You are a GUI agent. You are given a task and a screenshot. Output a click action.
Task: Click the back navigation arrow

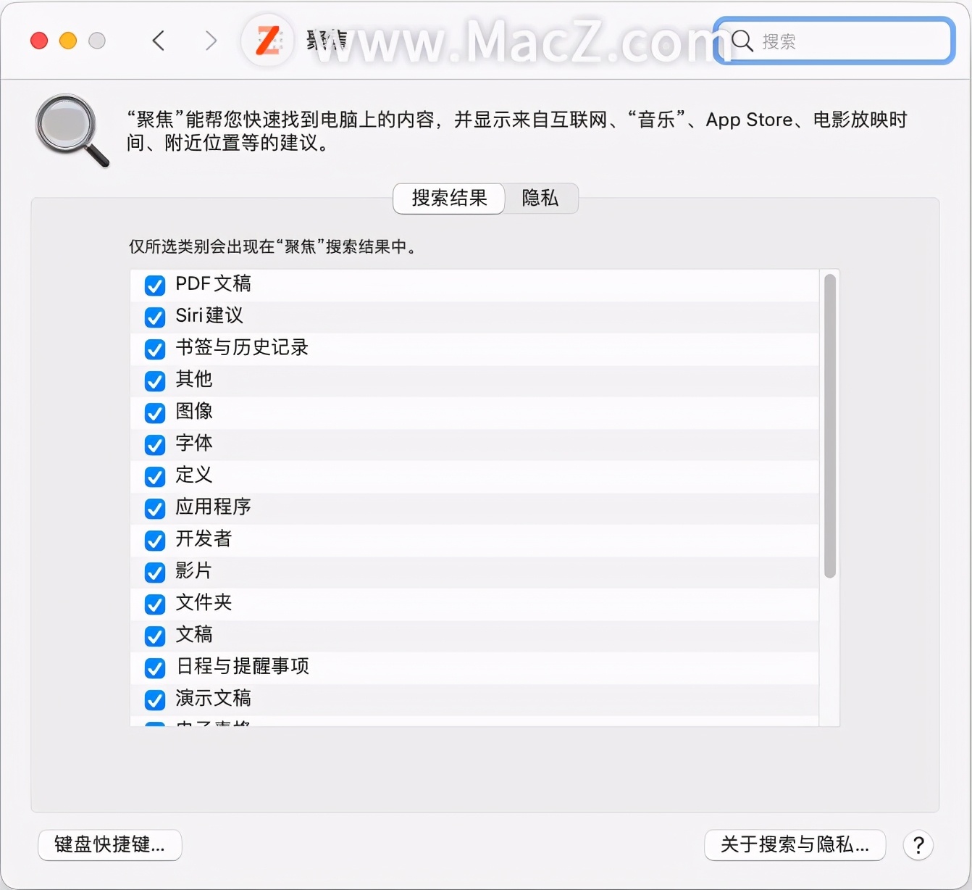tap(159, 41)
